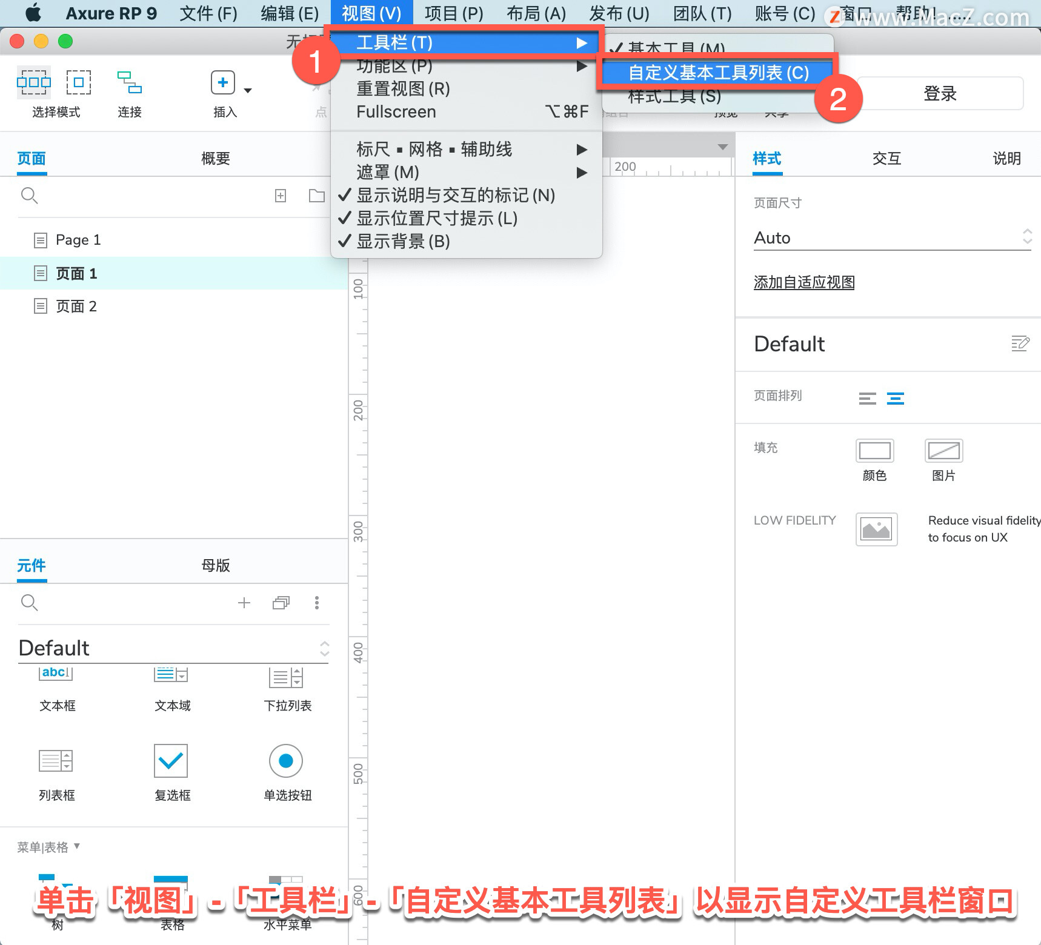Open the Default library dropdown
Image resolution: width=1041 pixels, height=945 pixels.
[x=173, y=648]
